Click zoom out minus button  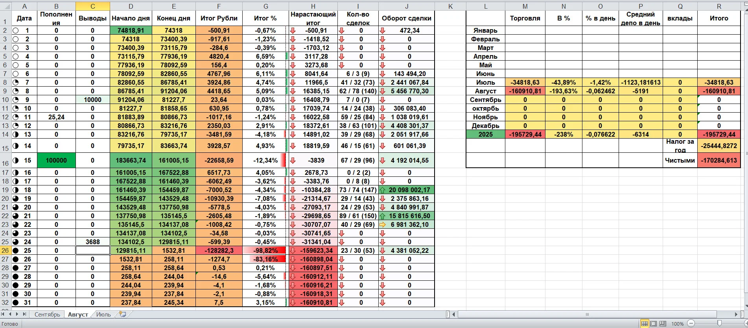[x=691, y=324]
